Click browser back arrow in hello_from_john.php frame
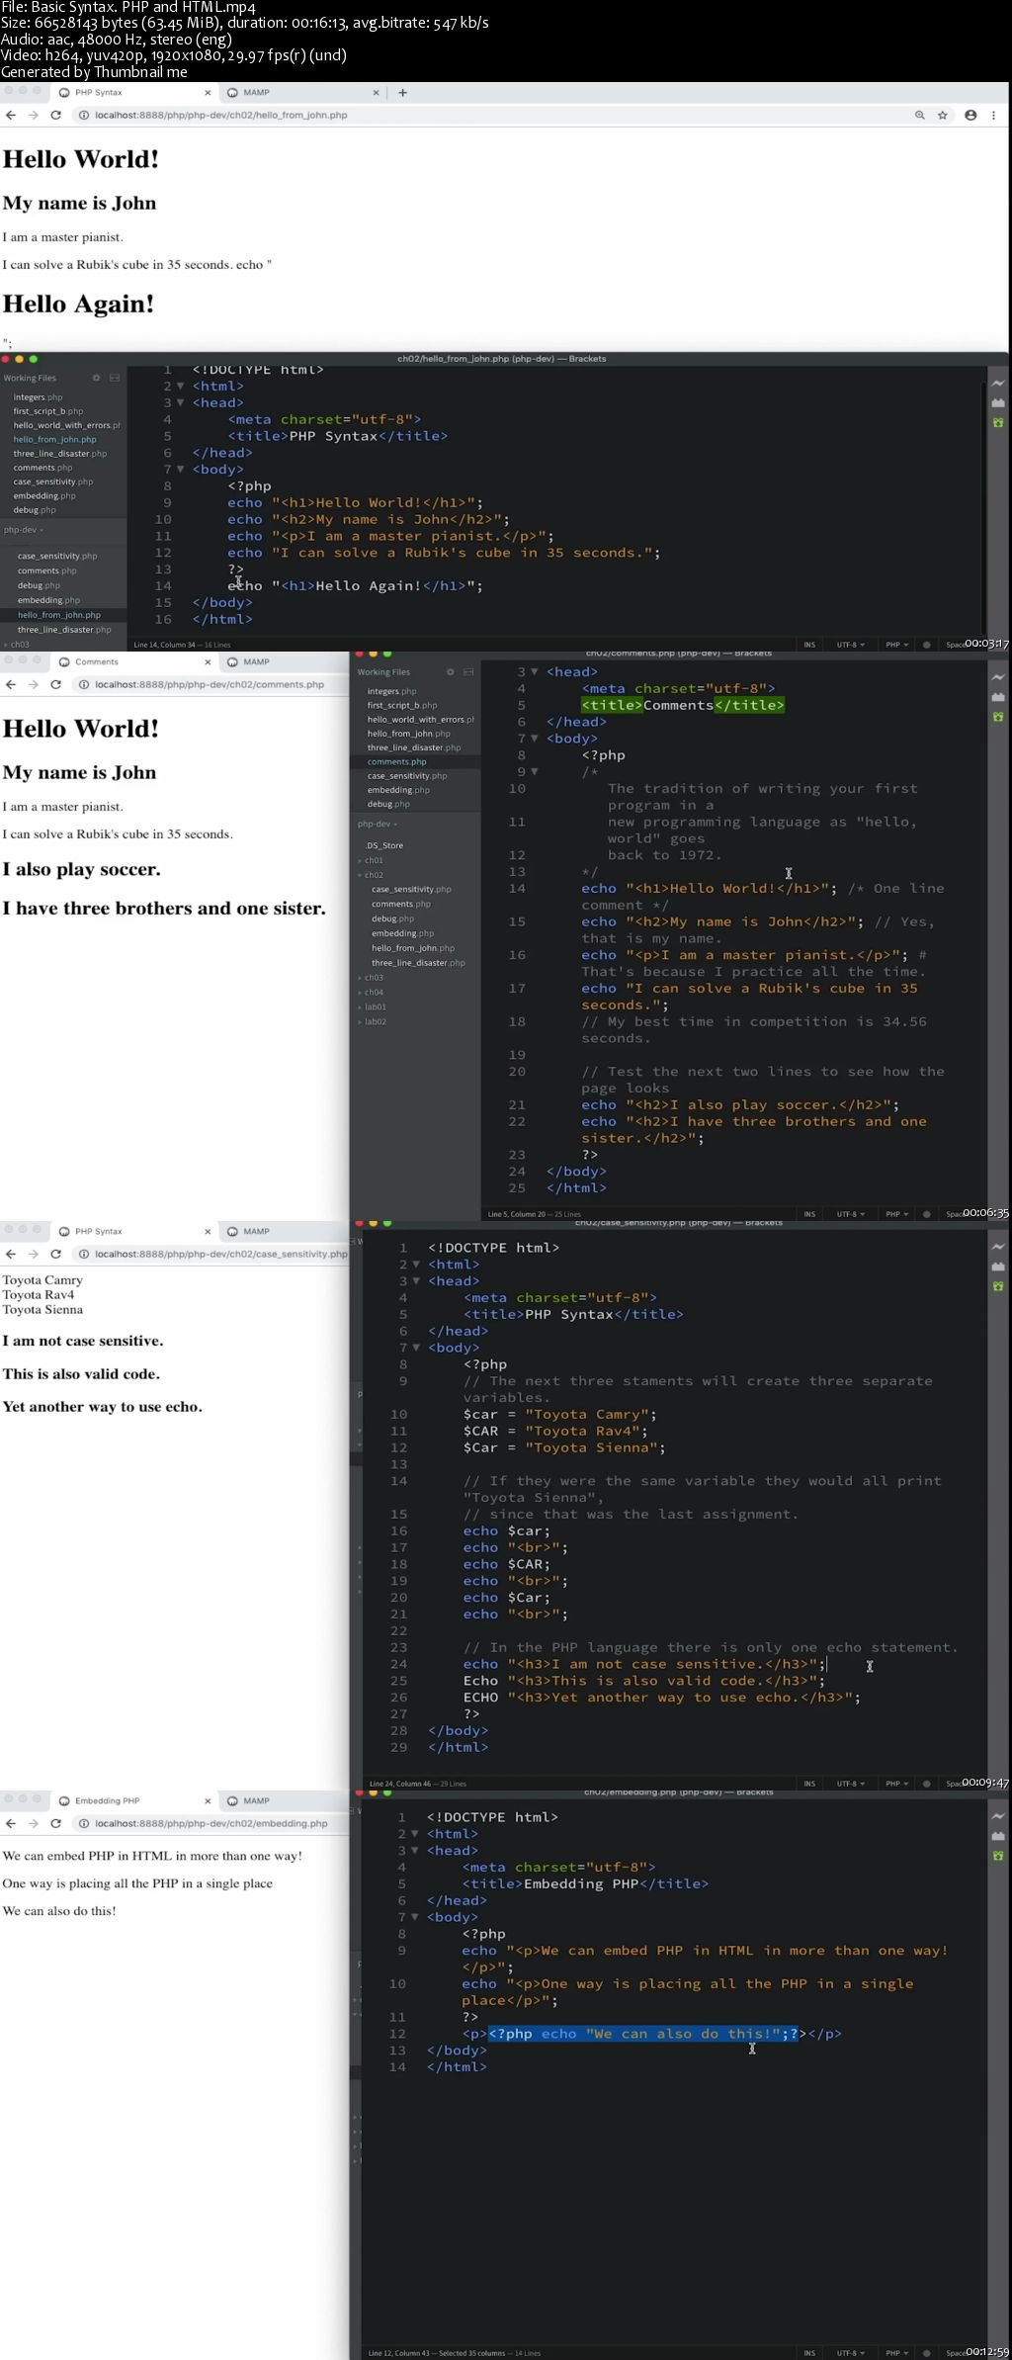The image size is (1012, 2360). tap(11, 116)
